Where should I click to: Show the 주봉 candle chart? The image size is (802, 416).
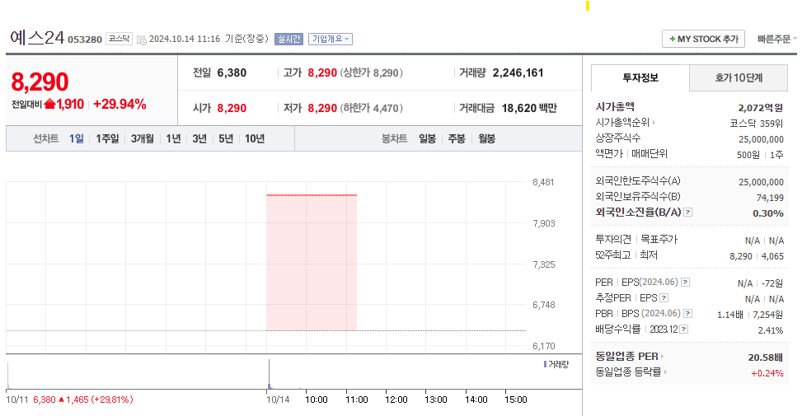[x=457, y=138]
